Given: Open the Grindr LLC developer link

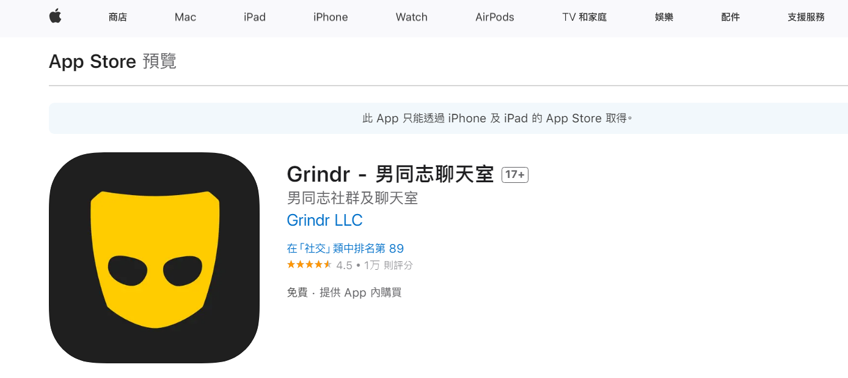Looking at the screenshot, I should tap(324, 220).
